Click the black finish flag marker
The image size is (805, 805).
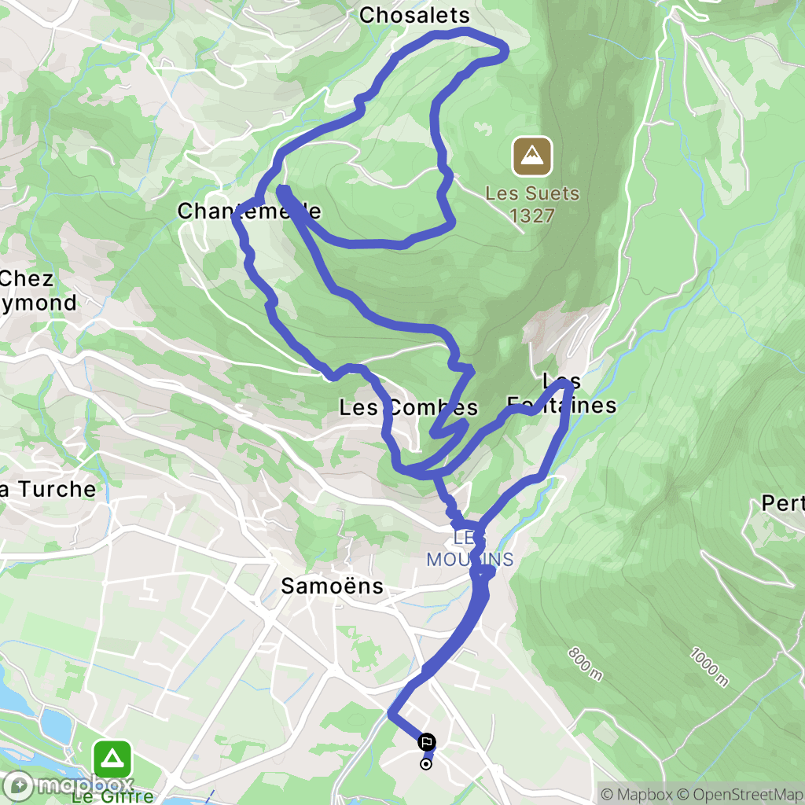(x=427, y=742)
